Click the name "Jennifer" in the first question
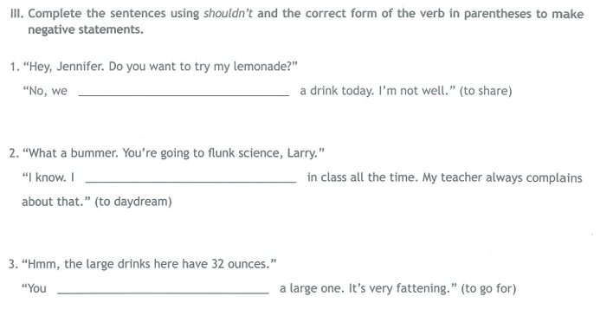The height and width of the screenshot is (322, 600). 81,67
